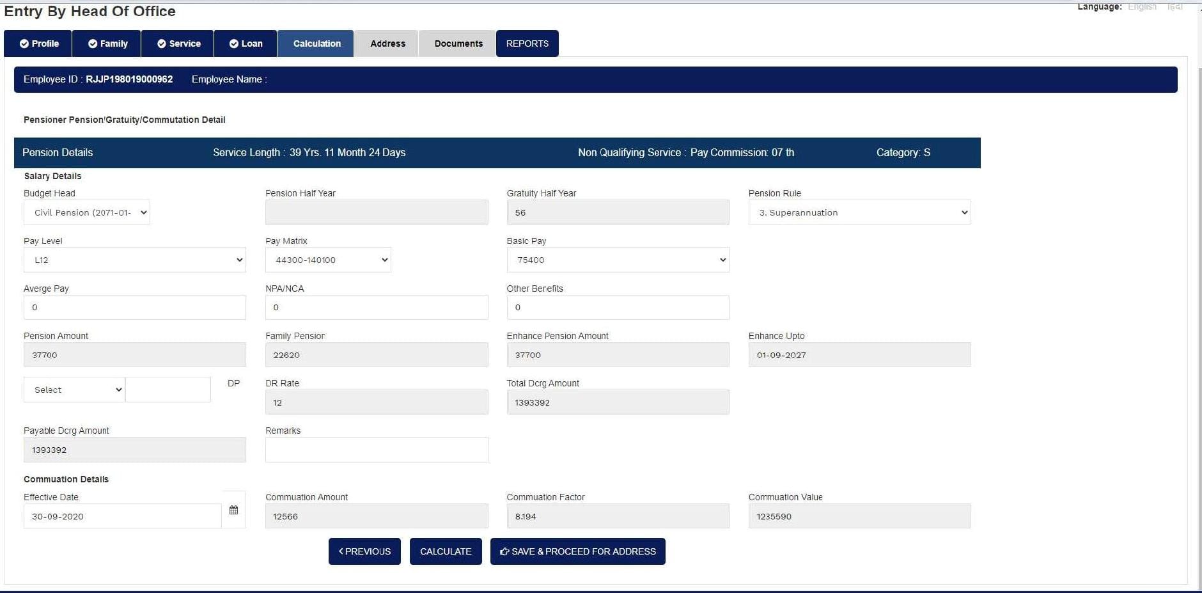Click the Category: S label
Screen dimensions: 1202x593
(x=903, y=152)
